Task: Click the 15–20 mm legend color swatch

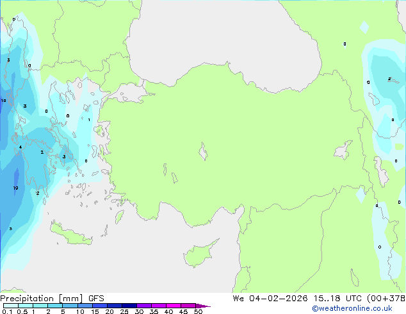Action: coord(99,306)
